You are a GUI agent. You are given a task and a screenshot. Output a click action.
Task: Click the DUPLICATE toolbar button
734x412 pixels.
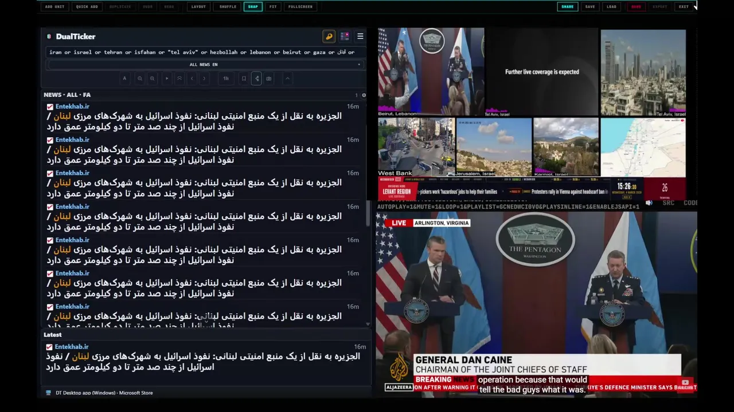pos(120,7)
